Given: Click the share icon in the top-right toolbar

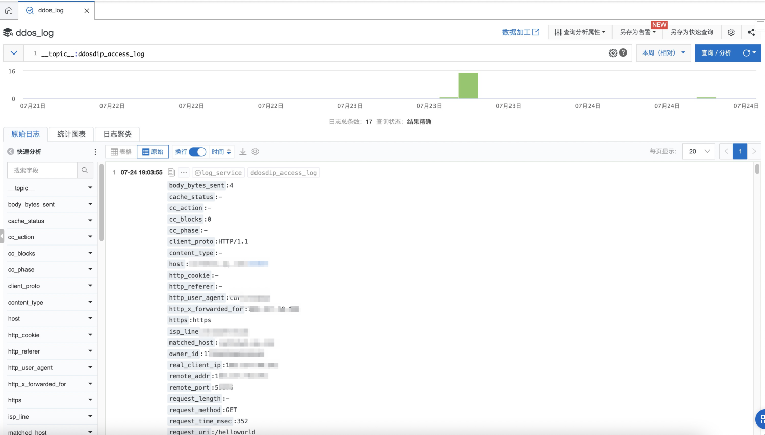Looking at the screenshot, I should point(751,32).
